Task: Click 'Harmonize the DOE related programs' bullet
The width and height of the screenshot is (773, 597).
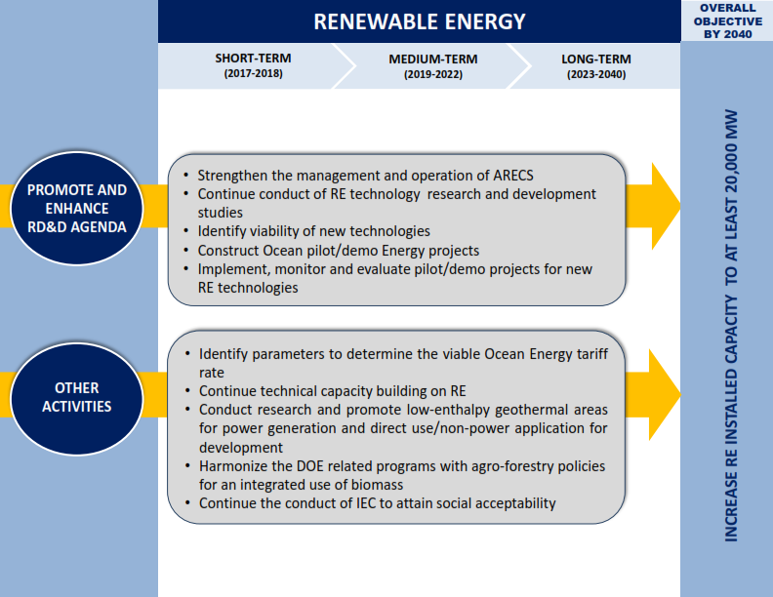Action: point(395,475)
